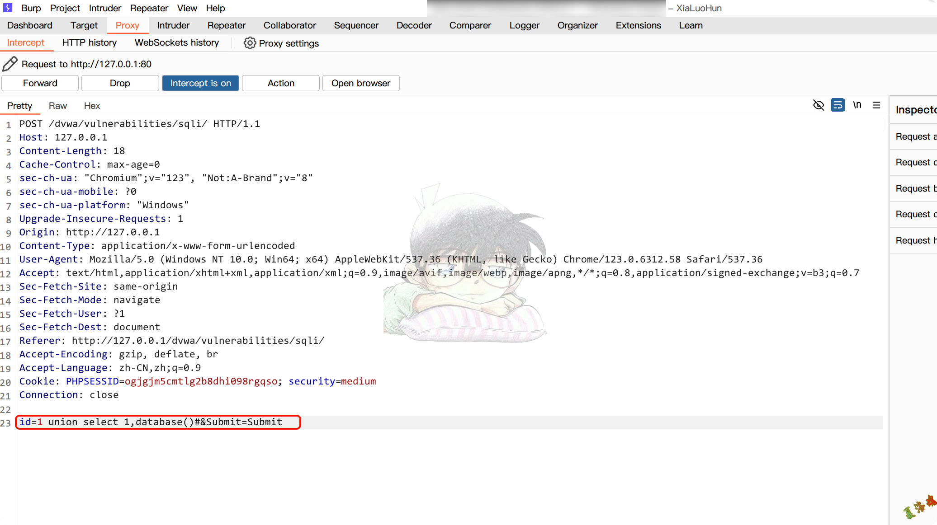
Task: Open the Comparer tab
Action: pos(470,25)
